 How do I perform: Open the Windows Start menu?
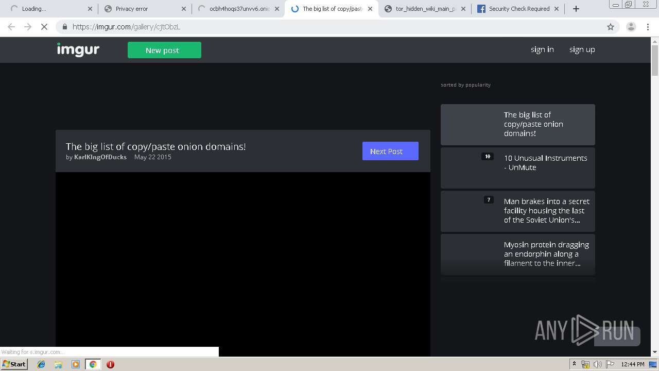[14, 364]
